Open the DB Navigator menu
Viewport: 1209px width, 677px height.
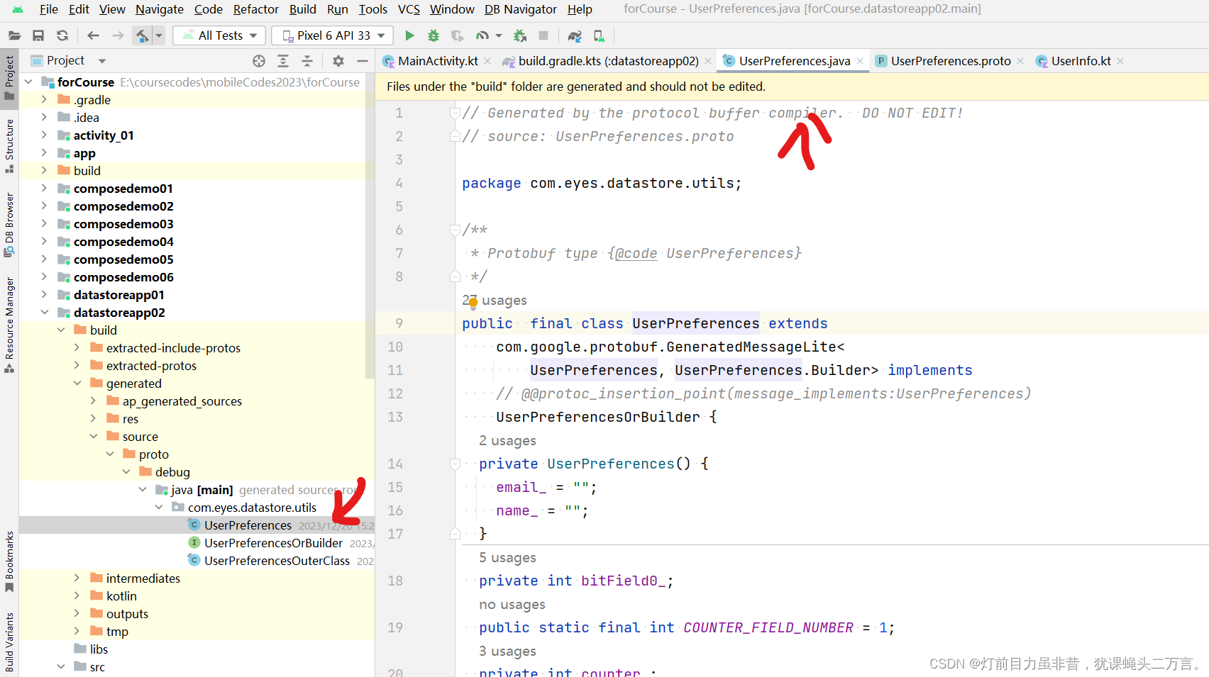(x=520, y=9)
